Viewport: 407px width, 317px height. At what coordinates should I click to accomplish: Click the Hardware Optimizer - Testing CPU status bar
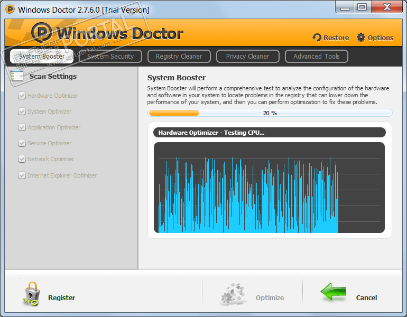[270, 133]
